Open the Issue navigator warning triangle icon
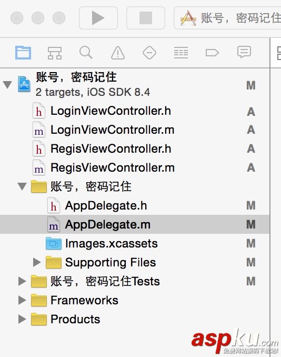 click(x=118, y=53)
